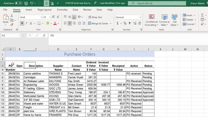Switch to the Insert ribbon tab

click(x=29, y=10)
